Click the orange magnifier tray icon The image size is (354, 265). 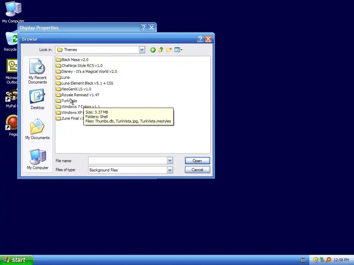(x=328, y=260)
